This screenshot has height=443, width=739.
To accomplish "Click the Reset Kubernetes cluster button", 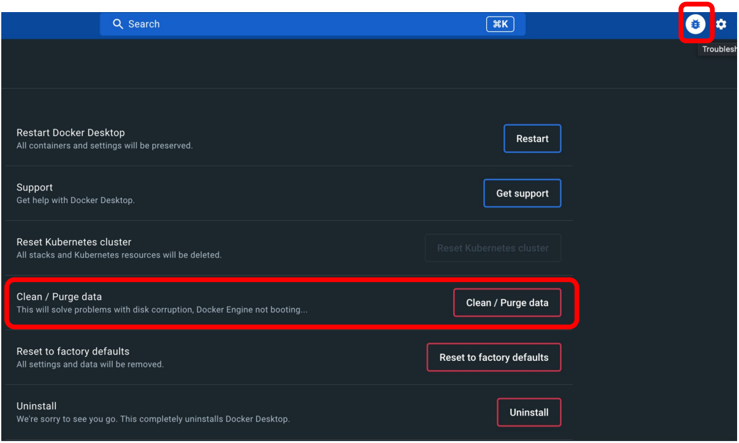I will pyautogui.click(x=493, y=248).
